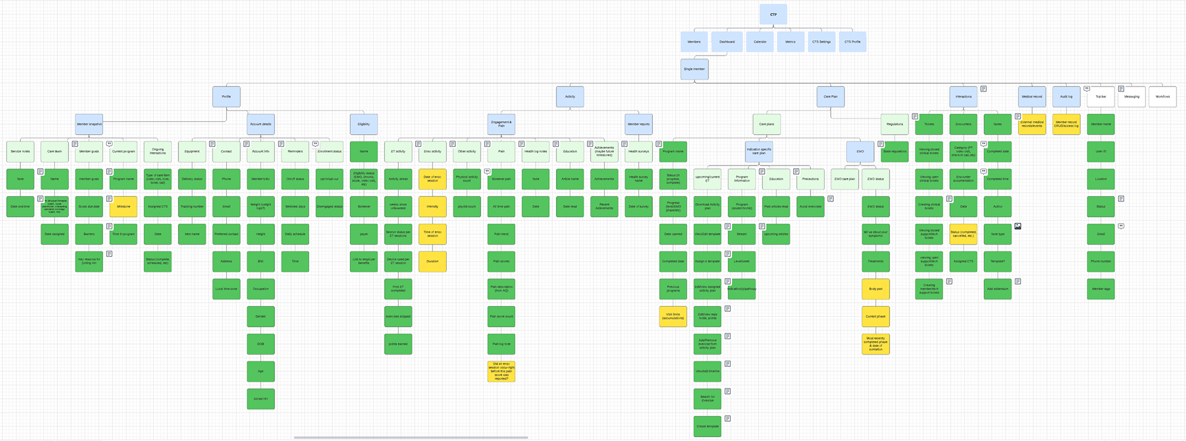
Task: Click the note icon on Reminders node
Action: point(281,144)
